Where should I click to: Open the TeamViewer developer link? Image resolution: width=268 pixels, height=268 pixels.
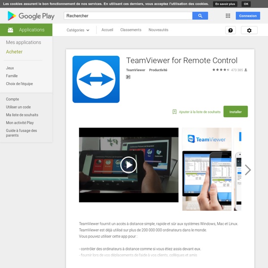[x=135, y=70]
